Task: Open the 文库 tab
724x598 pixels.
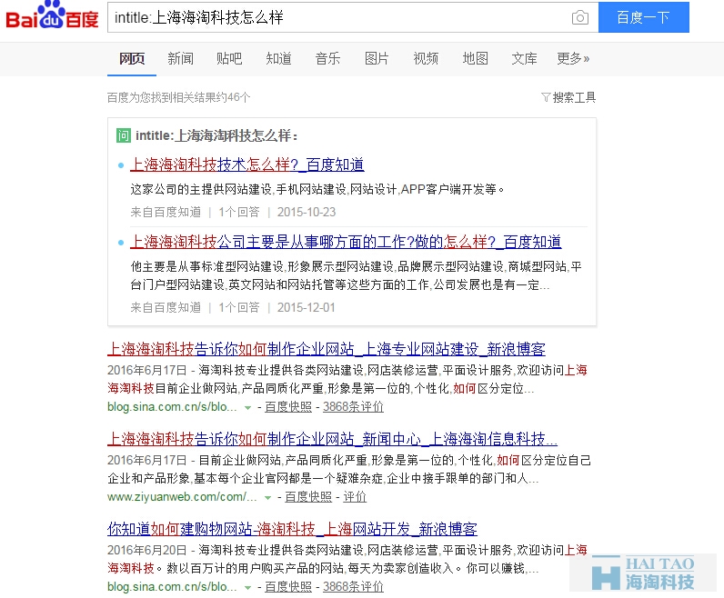Action: 524,58
